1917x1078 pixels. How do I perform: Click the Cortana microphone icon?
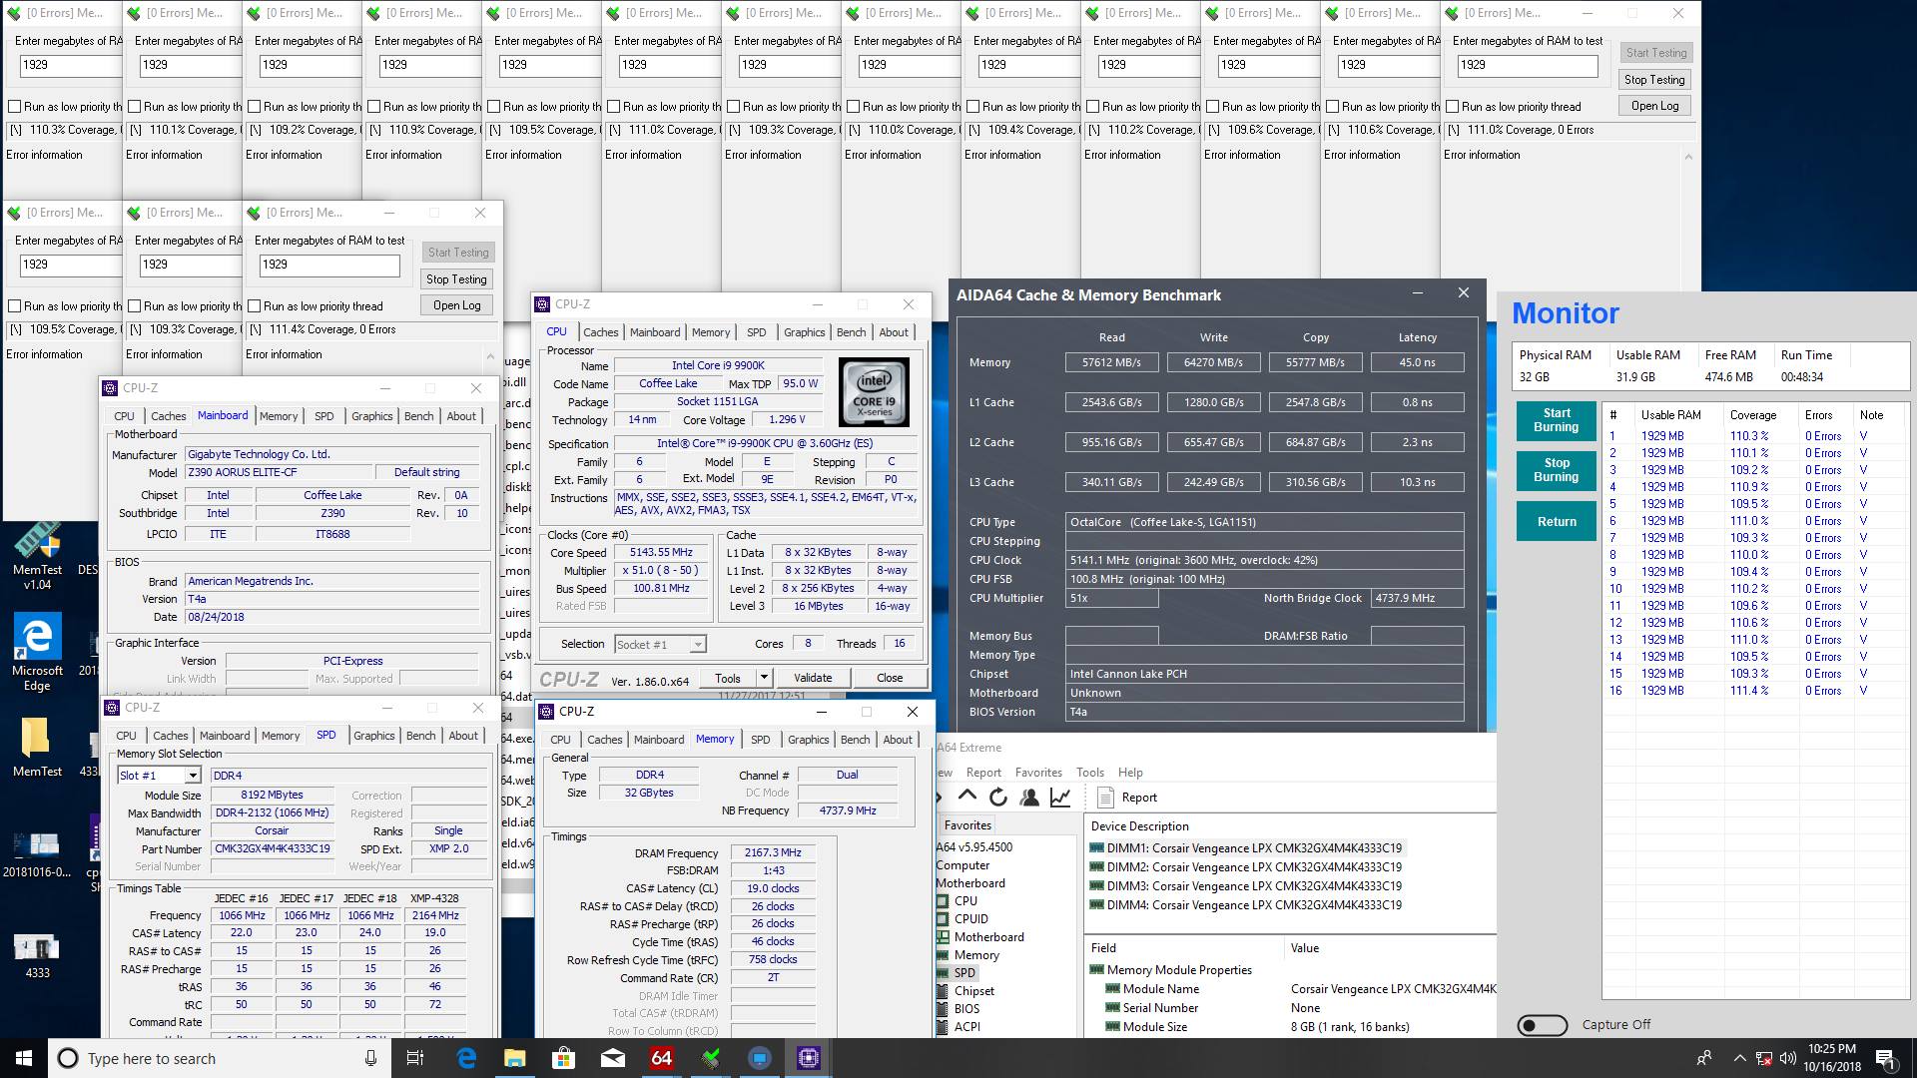(370, 1058)
